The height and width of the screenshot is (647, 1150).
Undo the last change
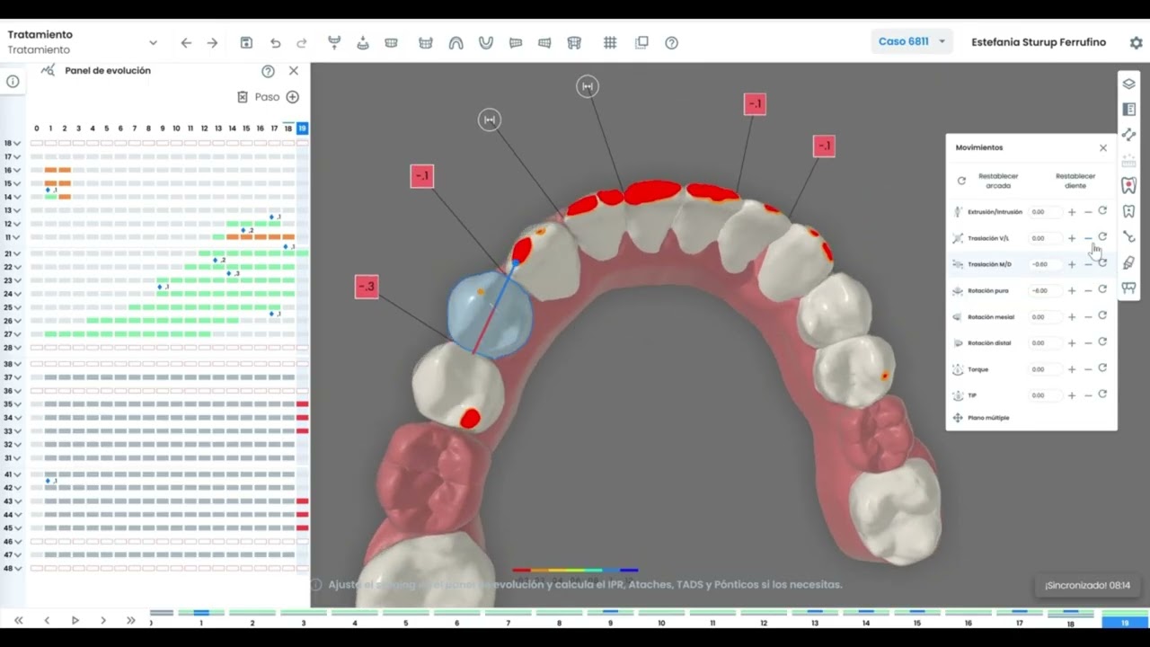[275, 42]
